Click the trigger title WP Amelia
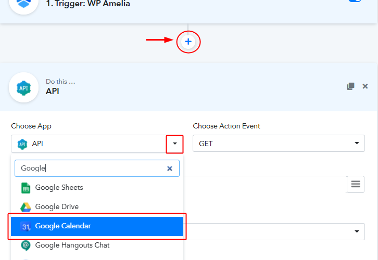This screenshot has height=260, width=378. tap(88, 4)
